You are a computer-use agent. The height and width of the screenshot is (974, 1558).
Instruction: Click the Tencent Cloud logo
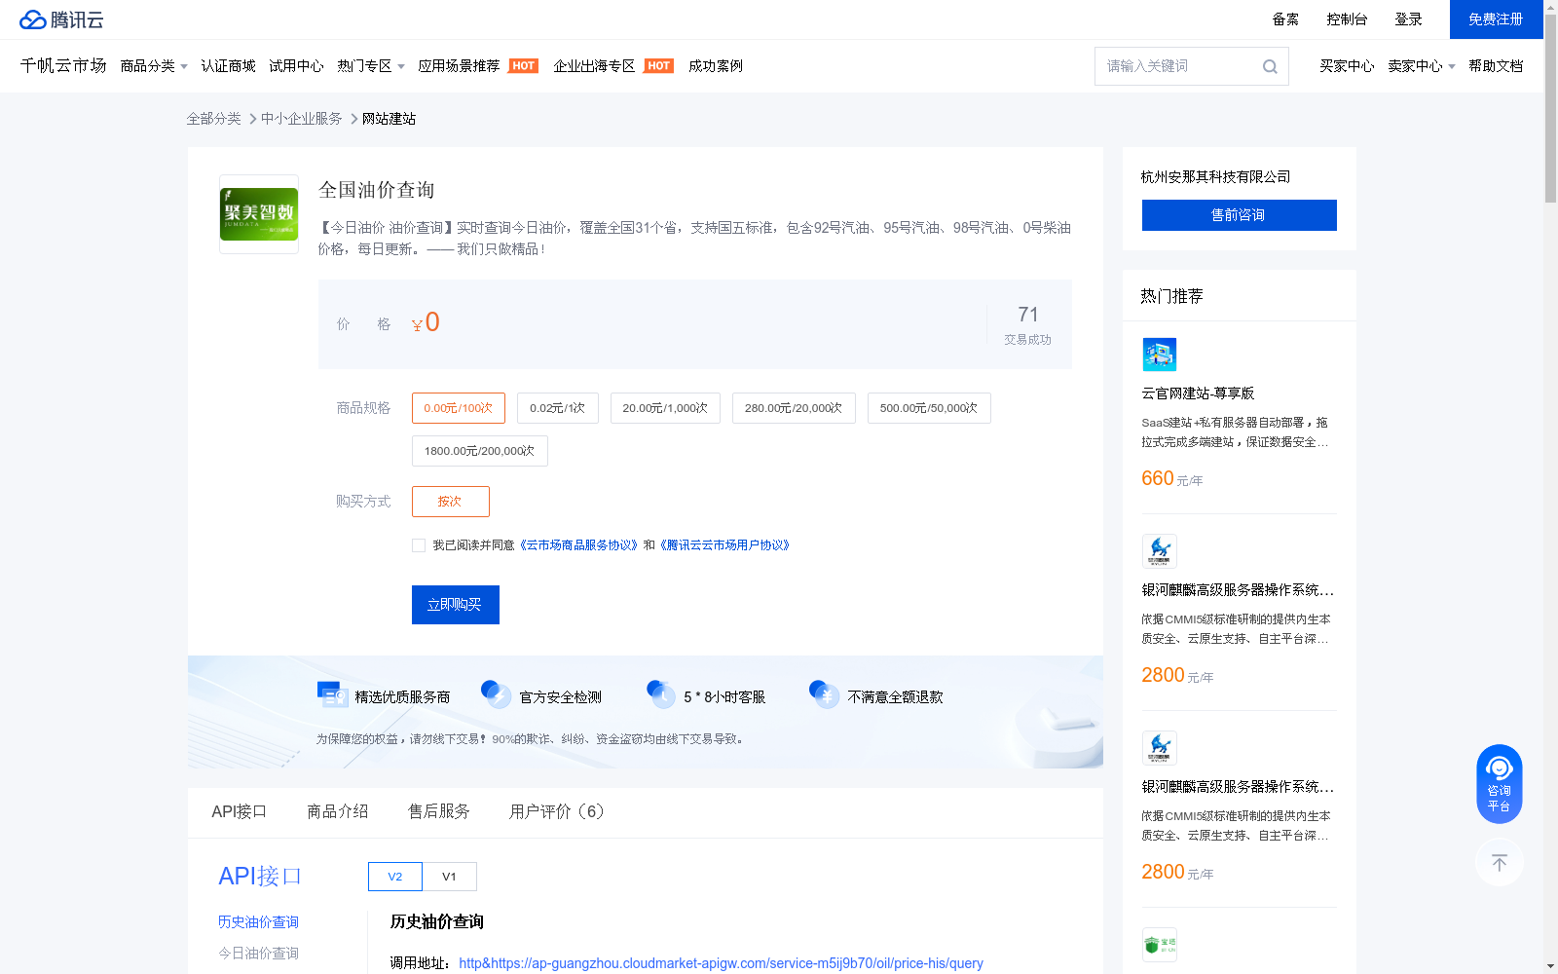point(61,19)
